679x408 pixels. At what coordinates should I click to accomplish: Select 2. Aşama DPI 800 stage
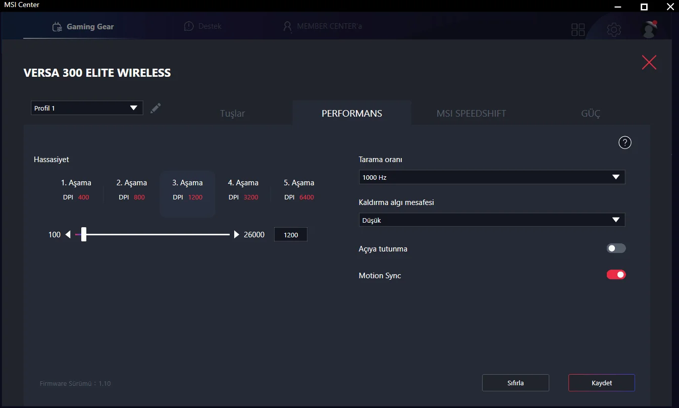pos(132,189)
